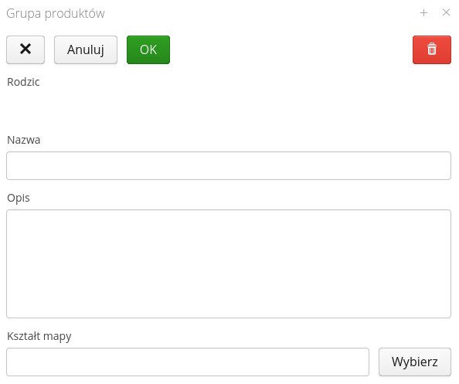Image resolution: width=459 pixels, height=384 pixels.
Task: Click the Opis label
Action: click(x=19, y=198)
